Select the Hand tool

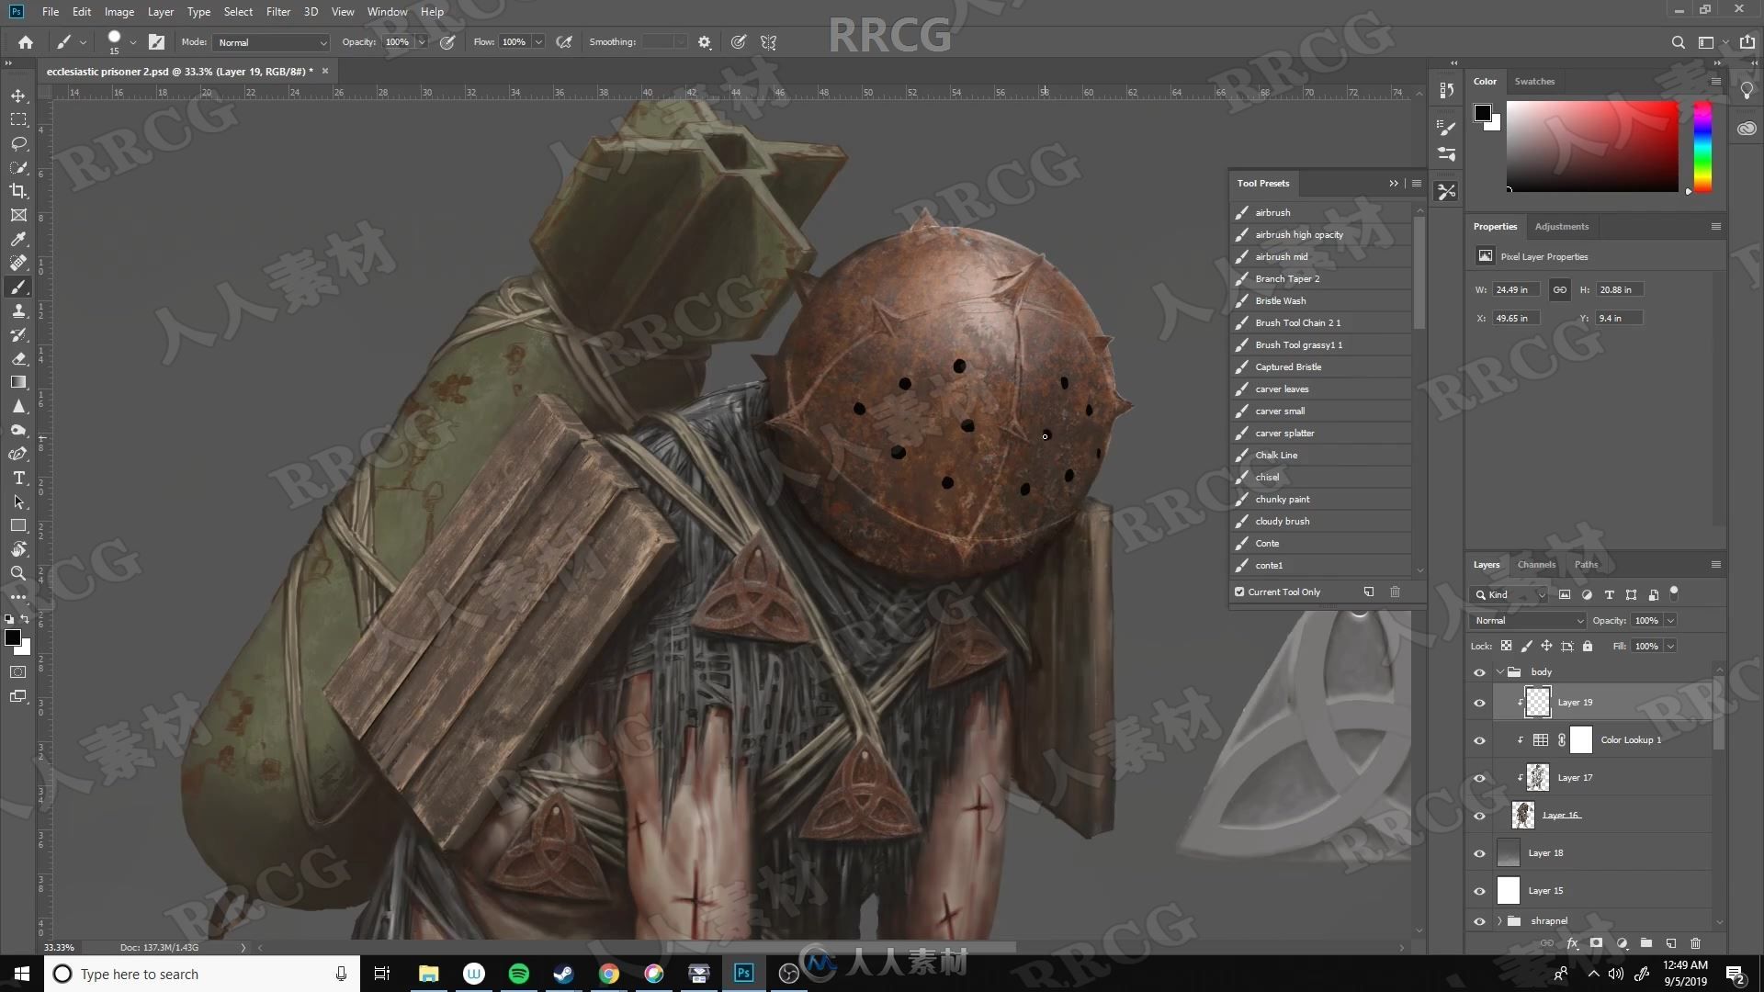pos(18,549)
